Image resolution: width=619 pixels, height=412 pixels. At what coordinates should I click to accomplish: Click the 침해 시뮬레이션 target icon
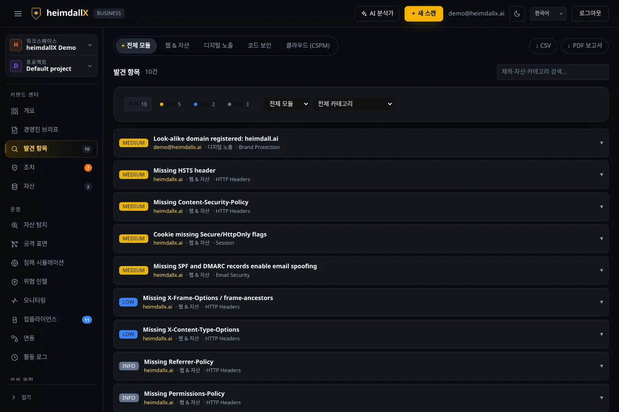click(x=15, y=263)
